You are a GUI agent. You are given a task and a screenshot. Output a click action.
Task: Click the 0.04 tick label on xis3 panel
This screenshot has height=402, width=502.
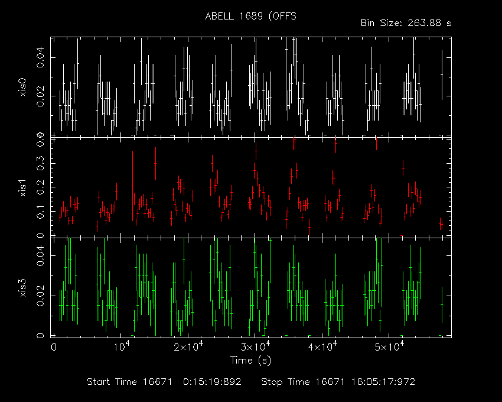point(40,256)
